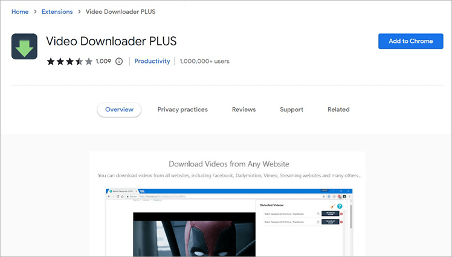The image size is (452, 257).
Task: Show the Related tab
Action: coord(338,109)
